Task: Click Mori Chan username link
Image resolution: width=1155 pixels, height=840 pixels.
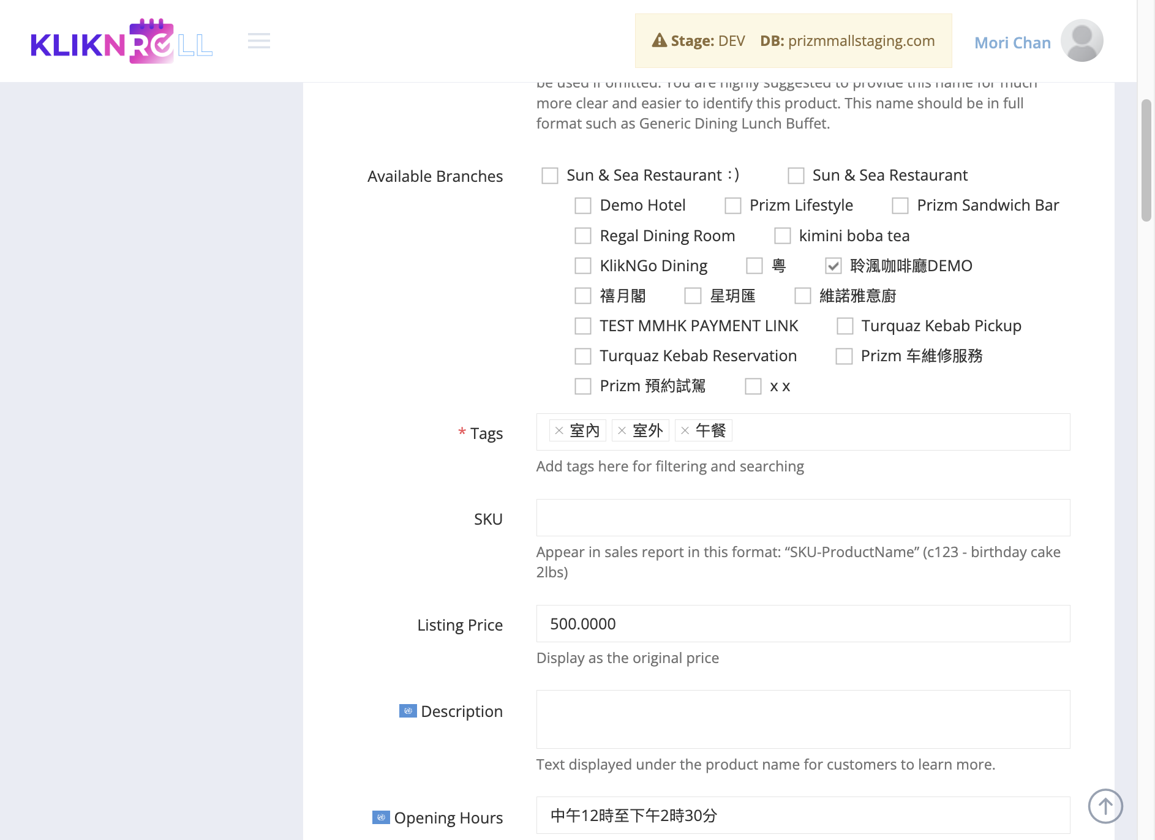Action: pos(1012,42)
